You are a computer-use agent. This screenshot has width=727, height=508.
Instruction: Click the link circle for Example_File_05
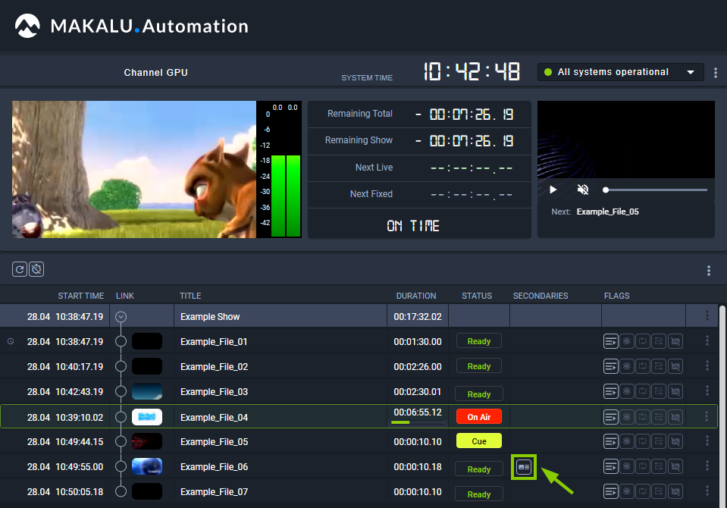point(121,441)
